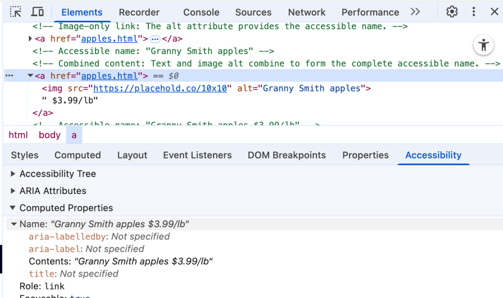Image resolution: width=503 pixels, height=298 pixels.
Task: Open the Performance tab
Action: tap(370, 12)
